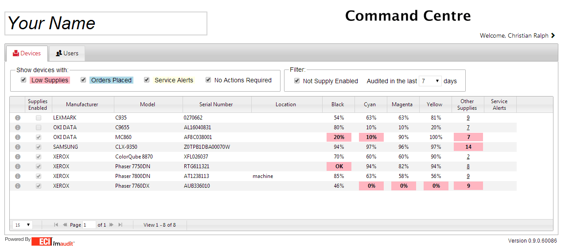Screen dimensions: 565x251
Task: Click highlighted Cyan 0% cell for Phaser 7760DX
Action: [x=371, y=186]
